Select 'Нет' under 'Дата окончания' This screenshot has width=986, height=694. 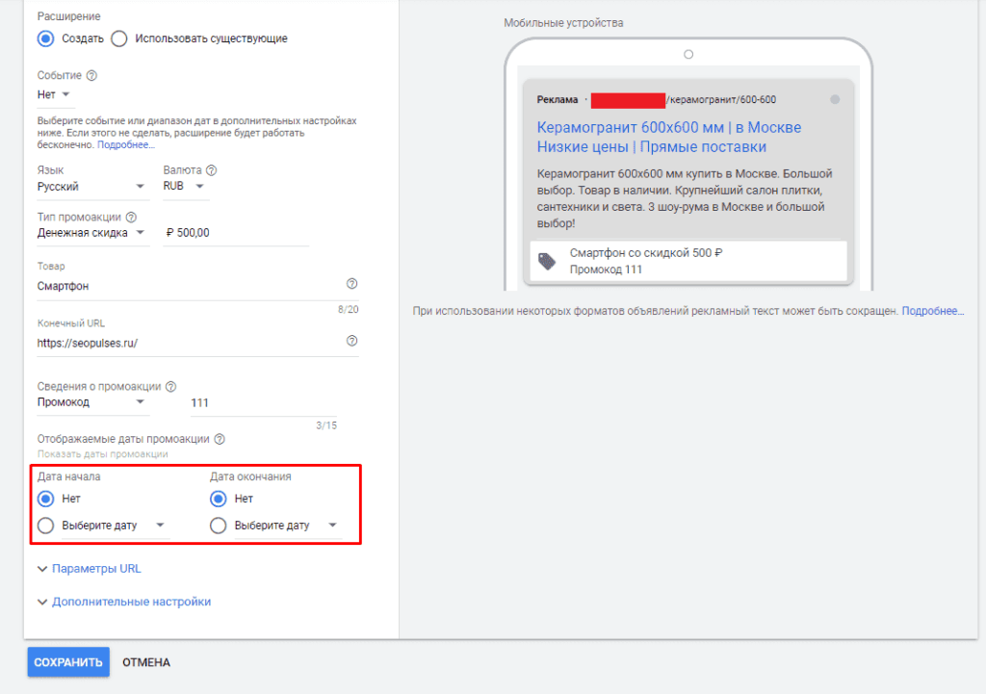click(x=219, y=500)
